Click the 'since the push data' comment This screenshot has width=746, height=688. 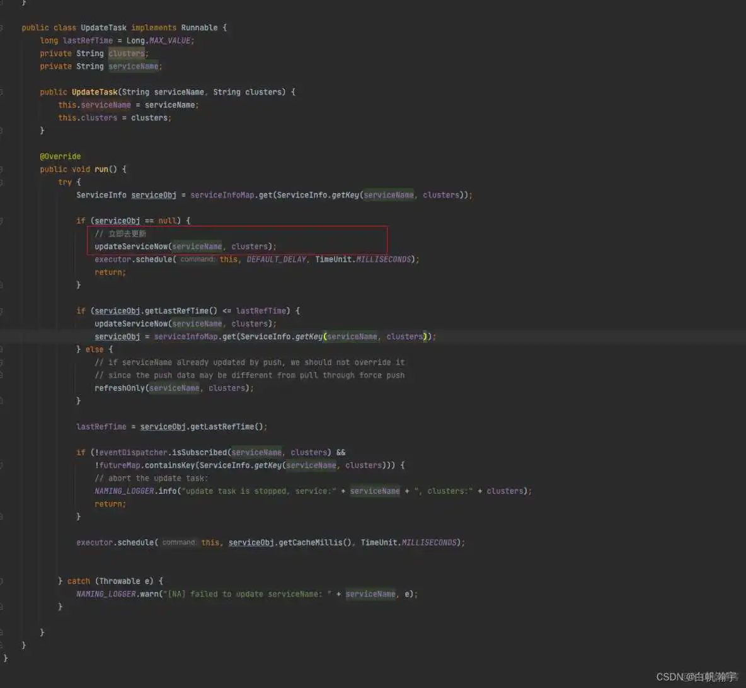pos(250,375)
